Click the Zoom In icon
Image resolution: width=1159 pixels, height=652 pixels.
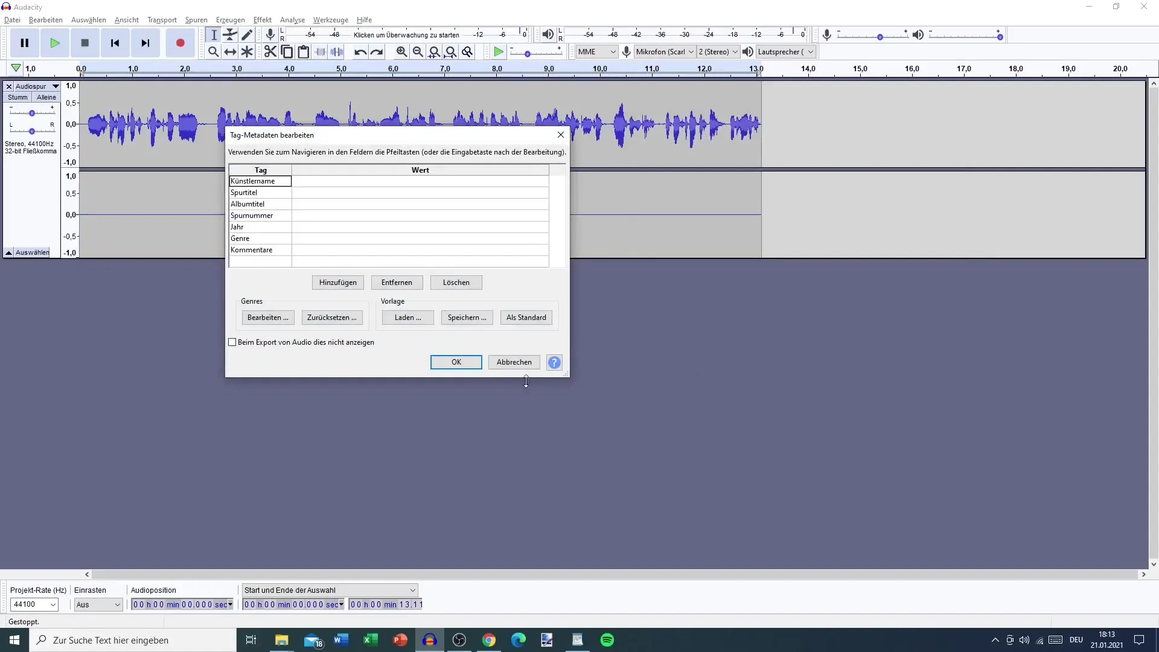point(401,52)
